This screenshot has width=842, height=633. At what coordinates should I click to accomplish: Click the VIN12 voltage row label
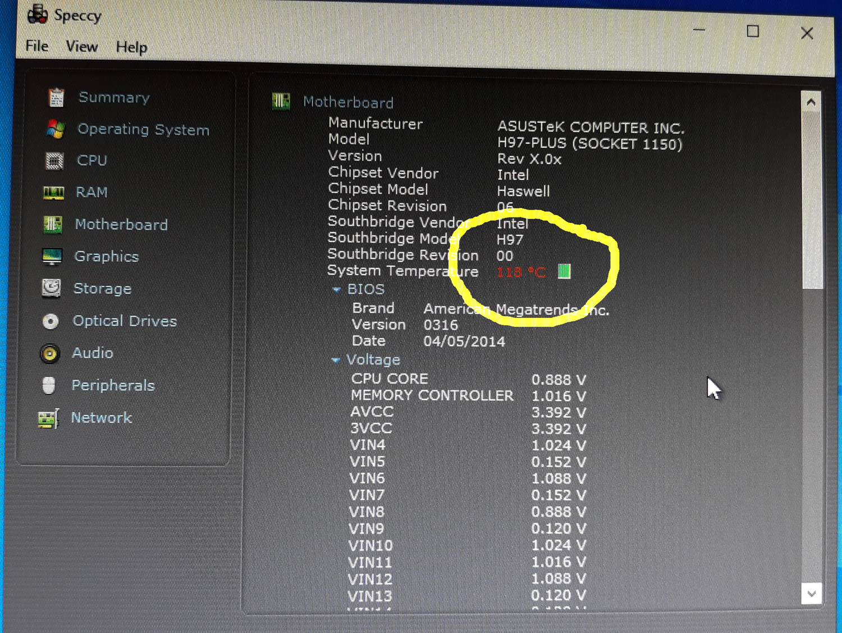point(370,579)
